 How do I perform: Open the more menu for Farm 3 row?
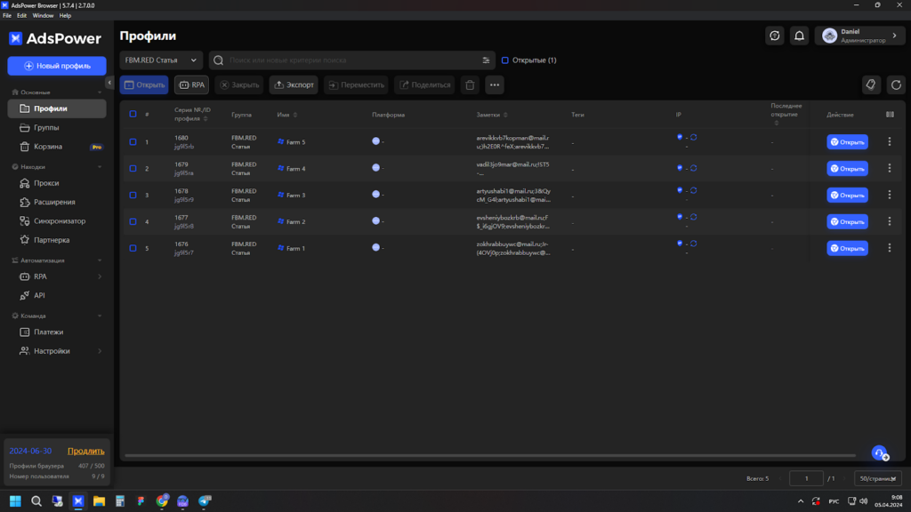[x=890, y=195]
